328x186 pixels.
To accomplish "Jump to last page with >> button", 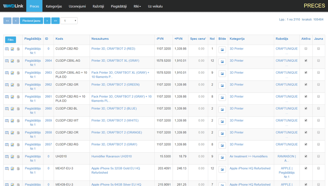I will tap(55, 21).
